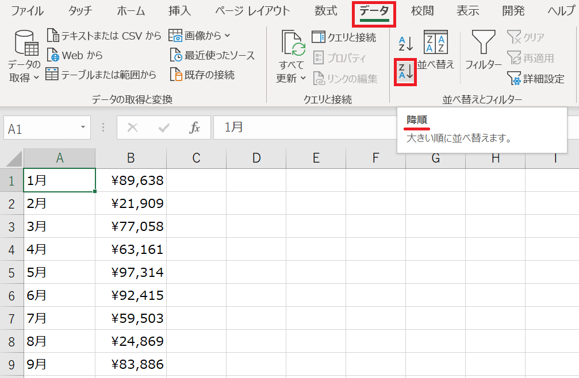This screenshot has width=579, height=378.
Task: Click the formula bar showing 1月
Action: click(x=305, y=128)
